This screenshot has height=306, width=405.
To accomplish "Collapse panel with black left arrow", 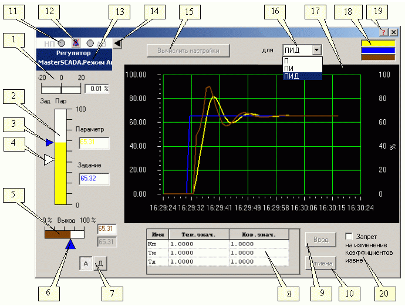I will [x=117, y=43].
